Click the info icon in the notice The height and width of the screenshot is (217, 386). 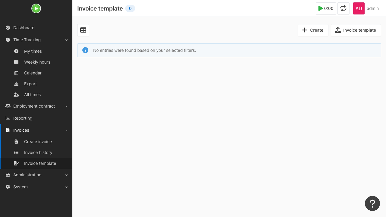(x=85, y=50)
